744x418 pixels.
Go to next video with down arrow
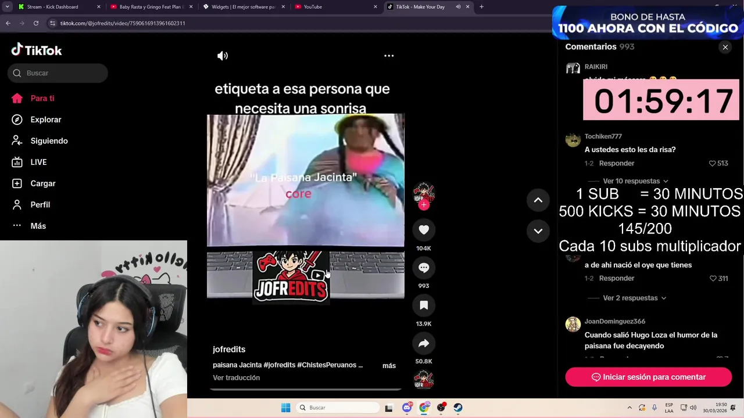point(538,231)
